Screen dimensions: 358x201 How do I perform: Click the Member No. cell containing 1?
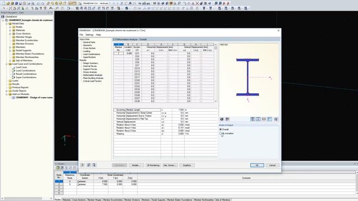point(119,54)
